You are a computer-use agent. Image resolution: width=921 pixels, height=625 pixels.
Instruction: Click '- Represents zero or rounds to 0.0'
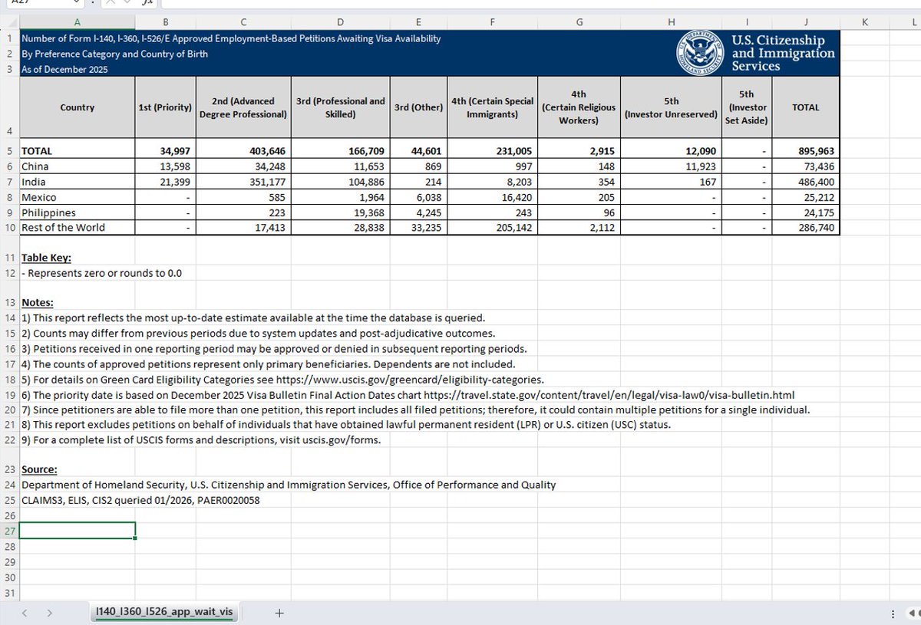[x=101, y=273]
